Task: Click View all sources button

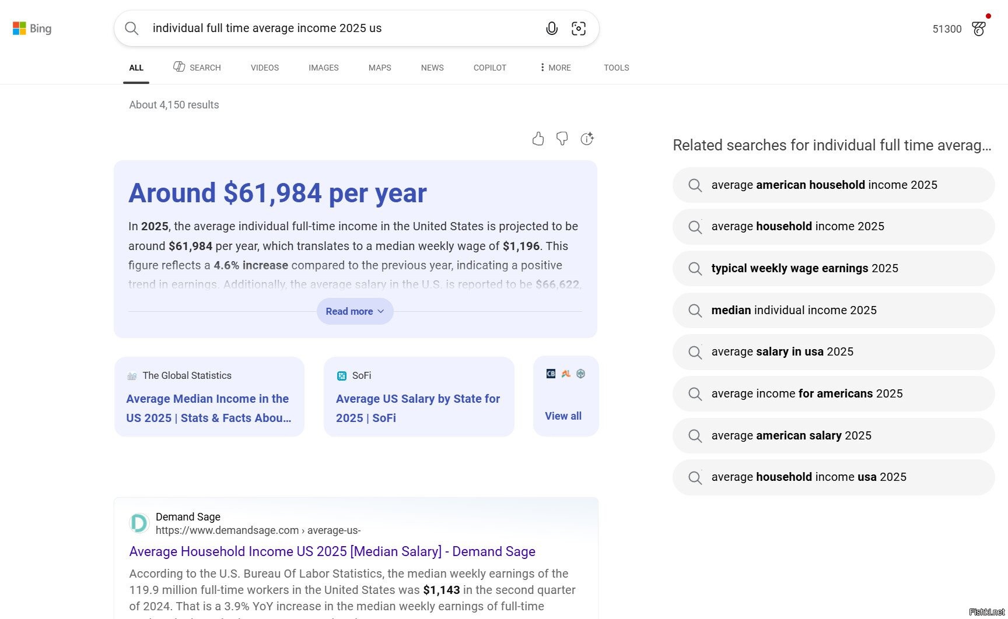Action: pos(563,416)
